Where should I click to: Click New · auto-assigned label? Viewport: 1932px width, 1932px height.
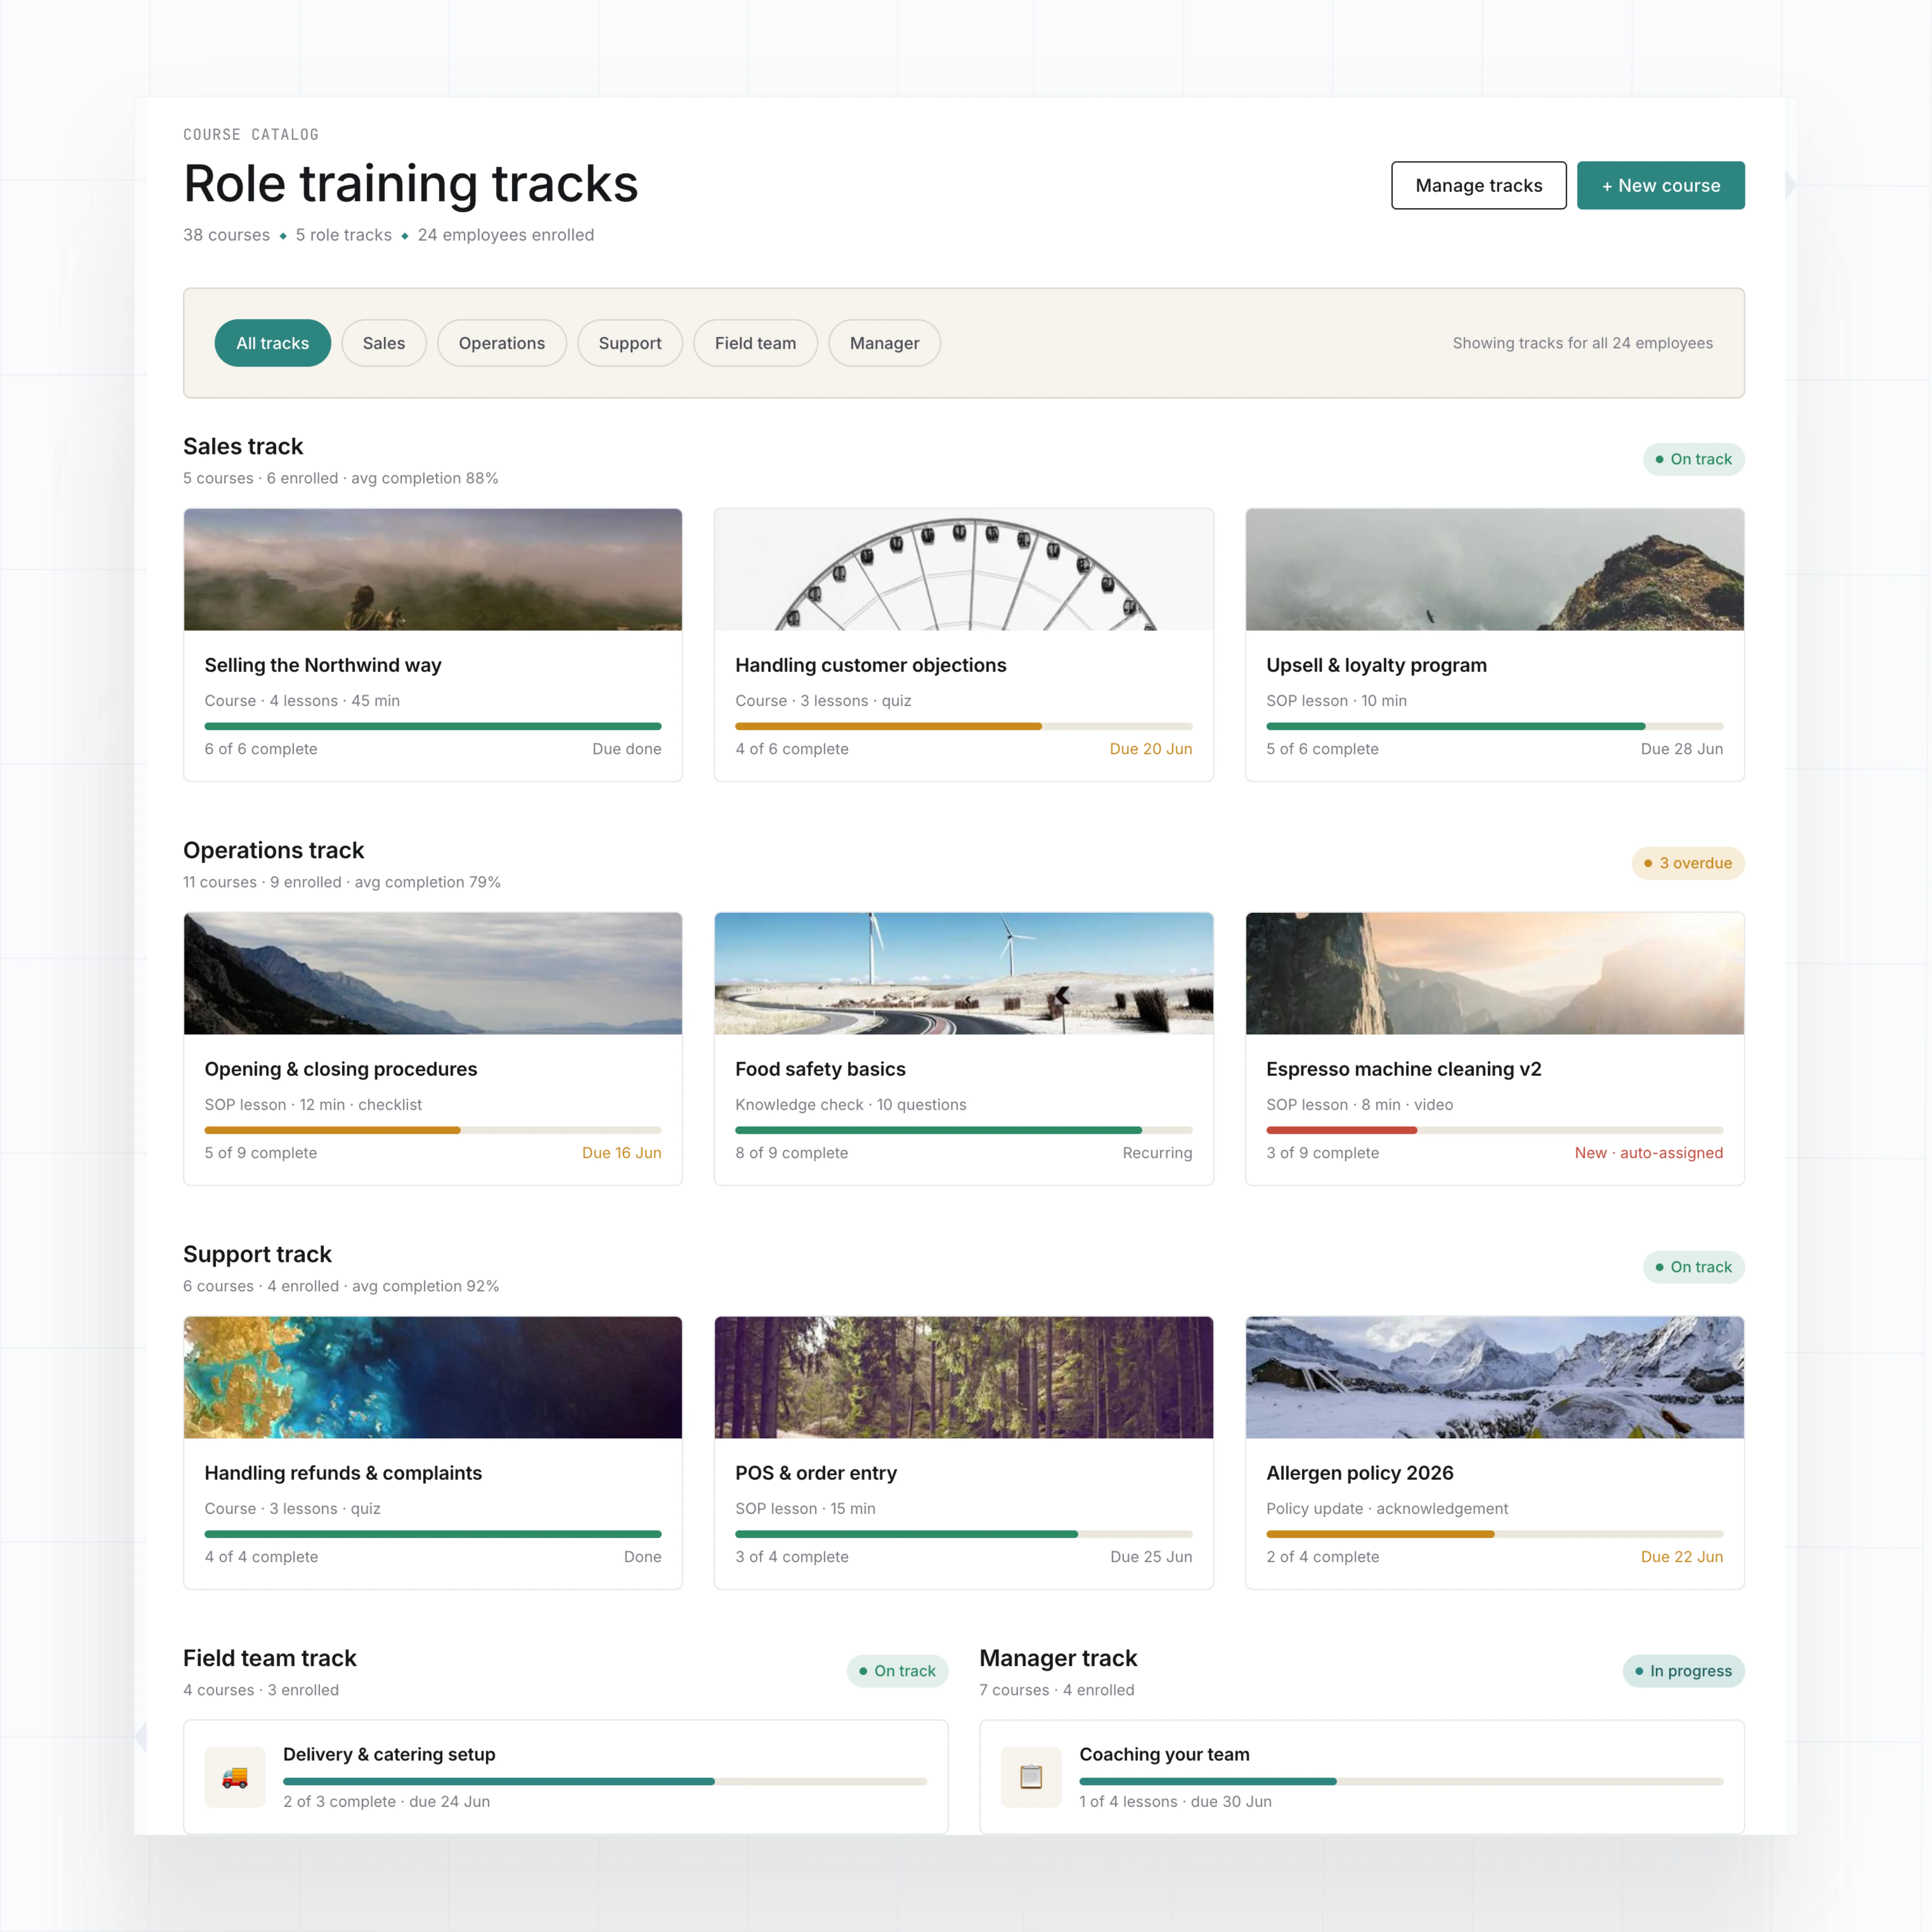coord(1649,1153)
